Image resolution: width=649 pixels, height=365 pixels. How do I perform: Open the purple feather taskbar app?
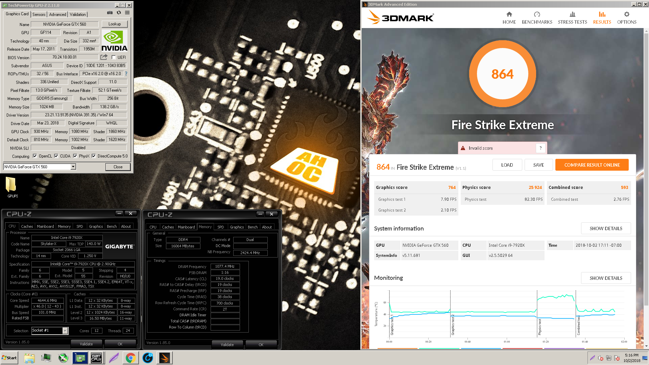(114, 358)
